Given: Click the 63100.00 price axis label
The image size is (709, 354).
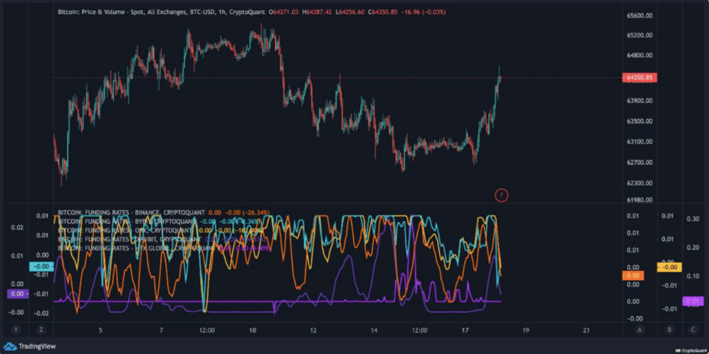Looking at the screenshot, I should [639, 141].
